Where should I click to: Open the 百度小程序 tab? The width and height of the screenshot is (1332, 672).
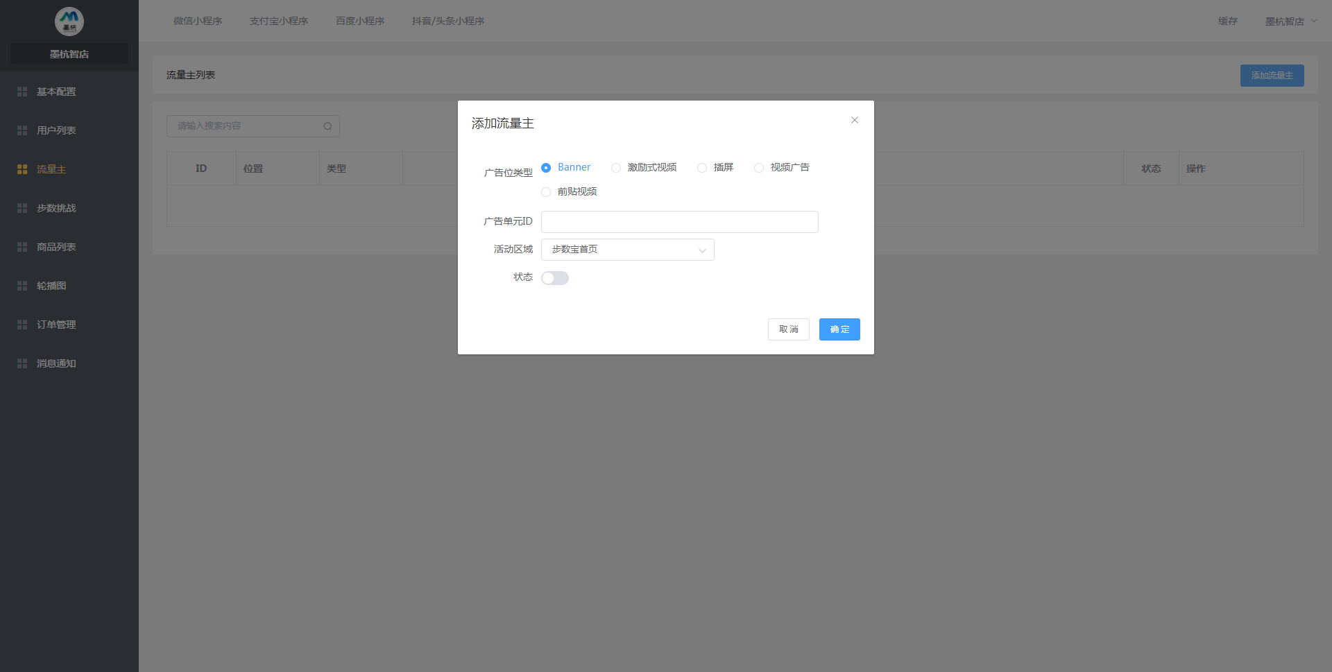(360, 21)
